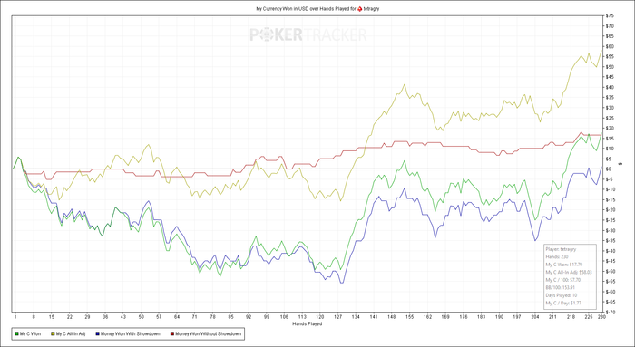Image resolution: width=635 pixels, height=347 pixels.
Task: Click 'My C / Day: $1.77' line
Action: (563, 304)
